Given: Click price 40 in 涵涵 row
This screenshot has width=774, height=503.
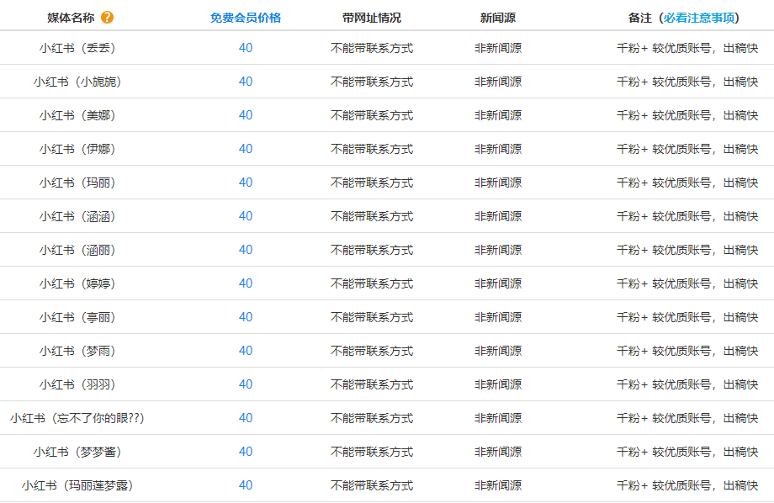Looking at the screenshot, I should [246, 216].
